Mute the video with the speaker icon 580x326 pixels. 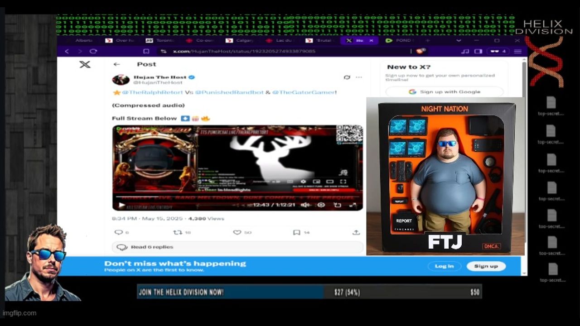point(305,205)
